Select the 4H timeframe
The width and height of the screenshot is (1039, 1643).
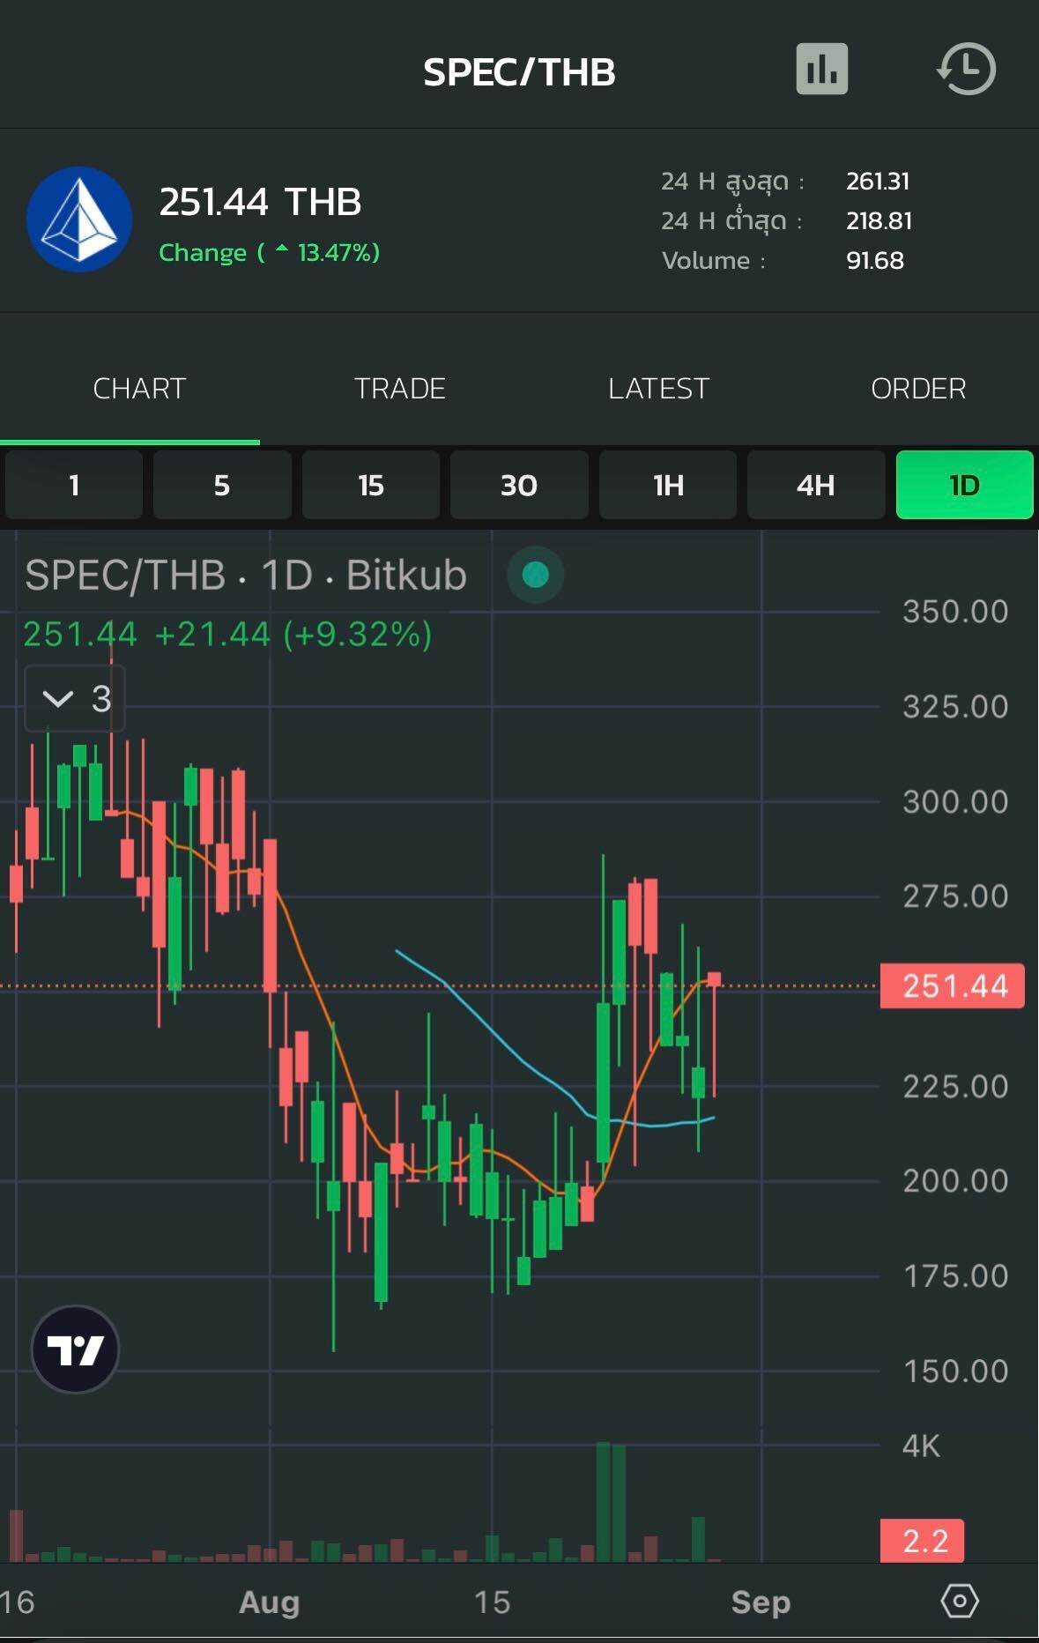(x=816, y=485)
